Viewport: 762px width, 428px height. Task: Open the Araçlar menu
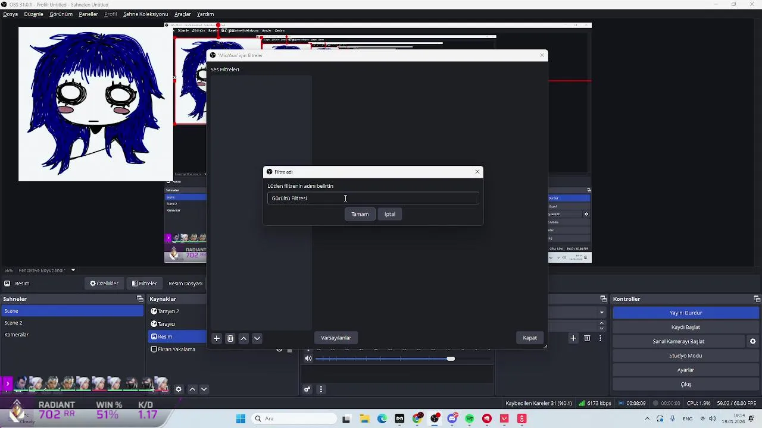[x=182, y=14]
